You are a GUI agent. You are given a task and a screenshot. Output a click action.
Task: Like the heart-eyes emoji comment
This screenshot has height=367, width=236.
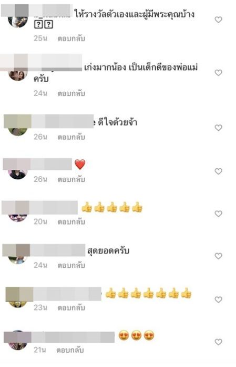coord(218,342)
